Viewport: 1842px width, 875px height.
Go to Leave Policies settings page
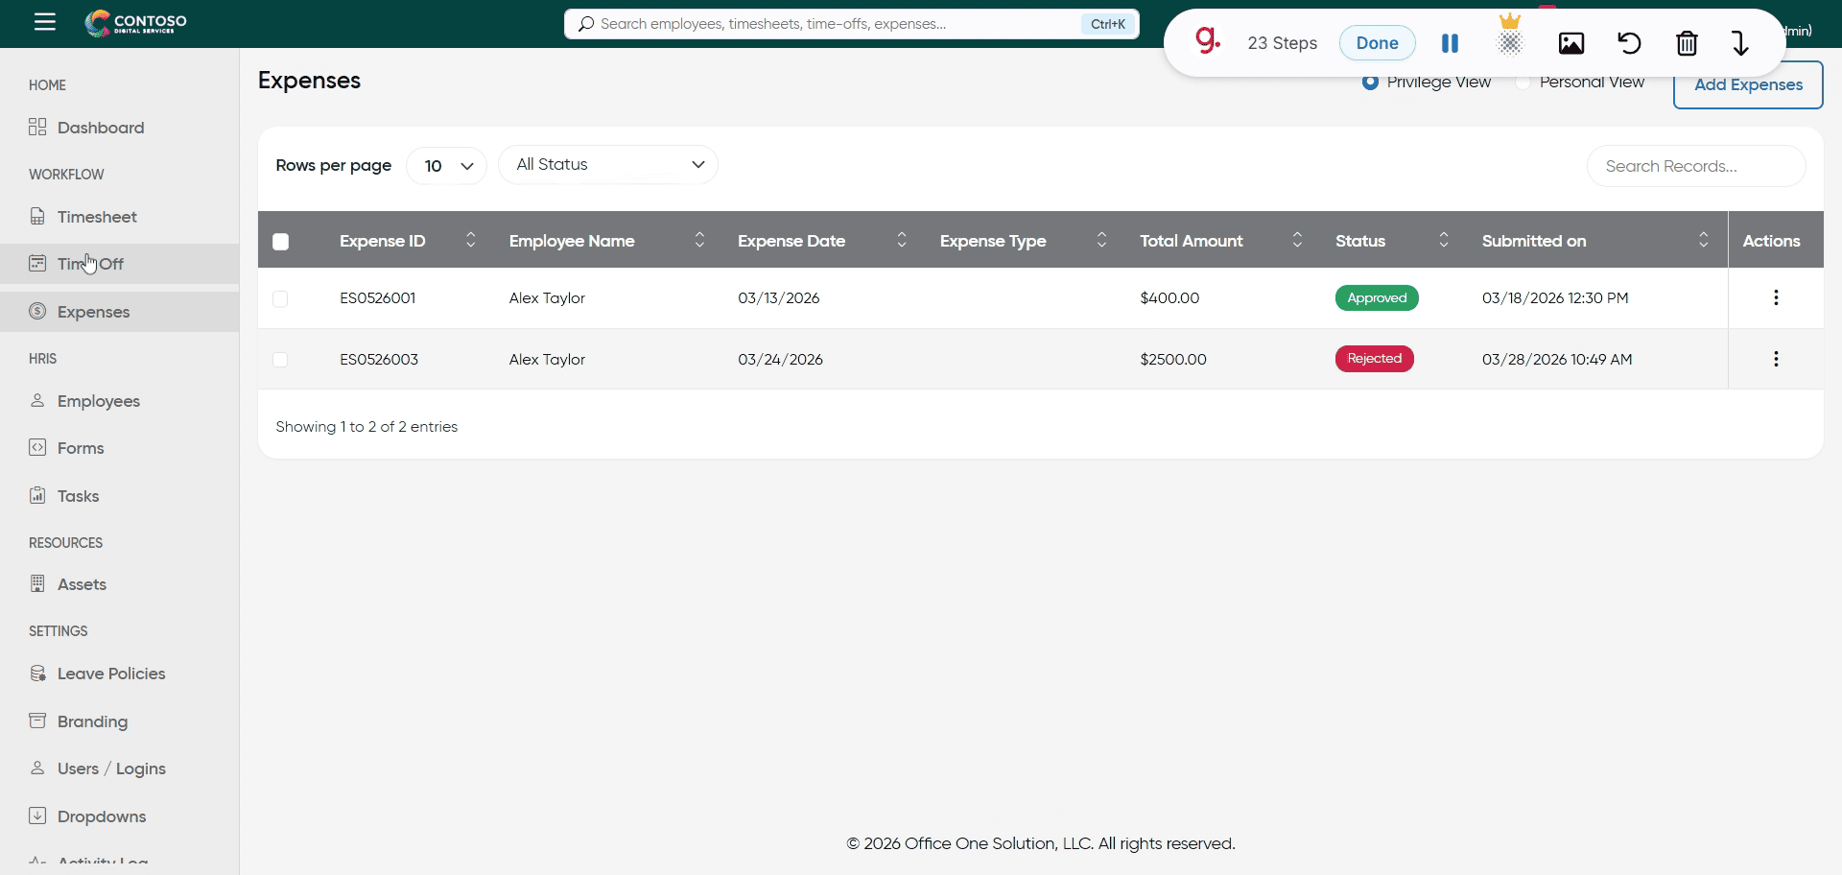[x=111, y=674]
